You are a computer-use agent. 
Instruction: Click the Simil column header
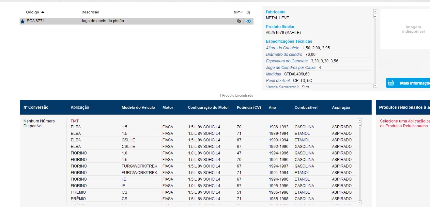(x=238, y=12)
